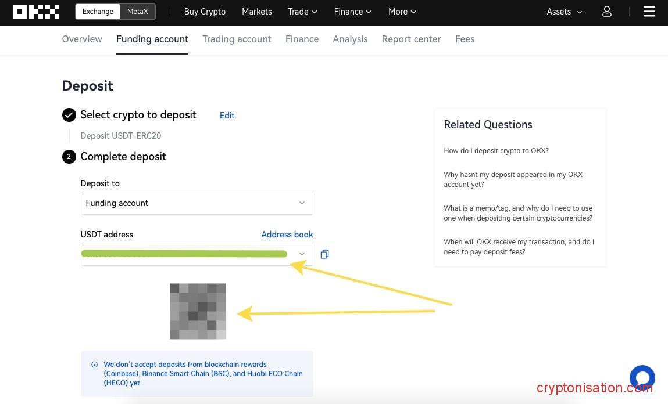This screenshot has width=668, height=404.
Task: Click the deposit QR code image
Action: pyautogui.click(x=198, y=311)
